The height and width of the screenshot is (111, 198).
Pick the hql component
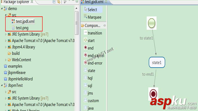88,78
